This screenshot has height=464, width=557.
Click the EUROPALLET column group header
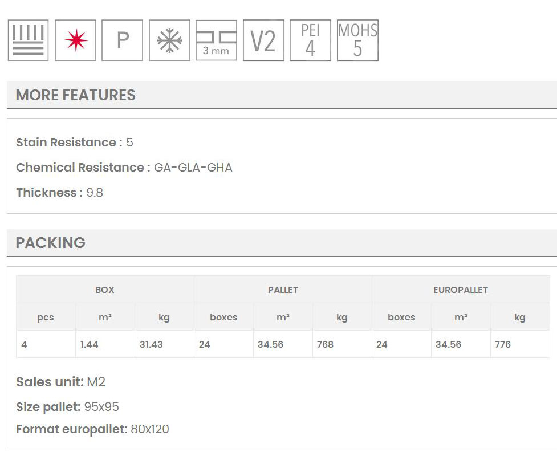click(460, 290)
